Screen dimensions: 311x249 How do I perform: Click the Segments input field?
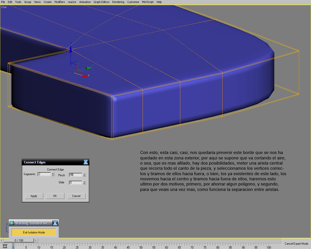[44, 174]
